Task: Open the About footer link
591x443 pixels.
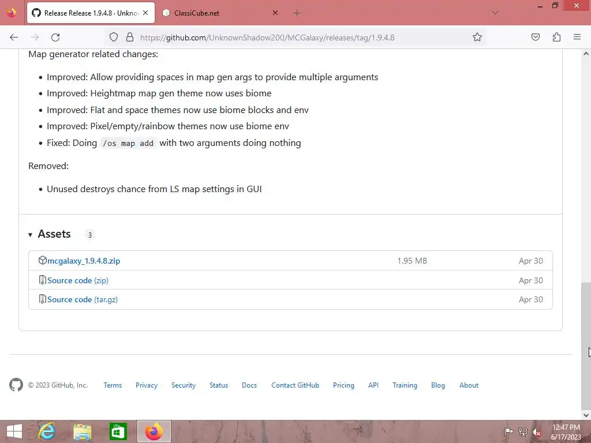Action: point(469,385)
